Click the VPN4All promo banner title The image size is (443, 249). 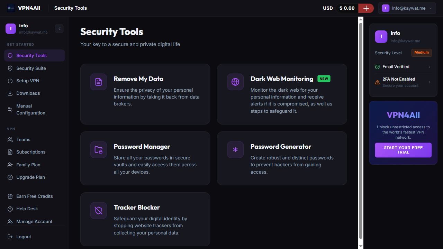pyautogui.click(x=403, y=115)
